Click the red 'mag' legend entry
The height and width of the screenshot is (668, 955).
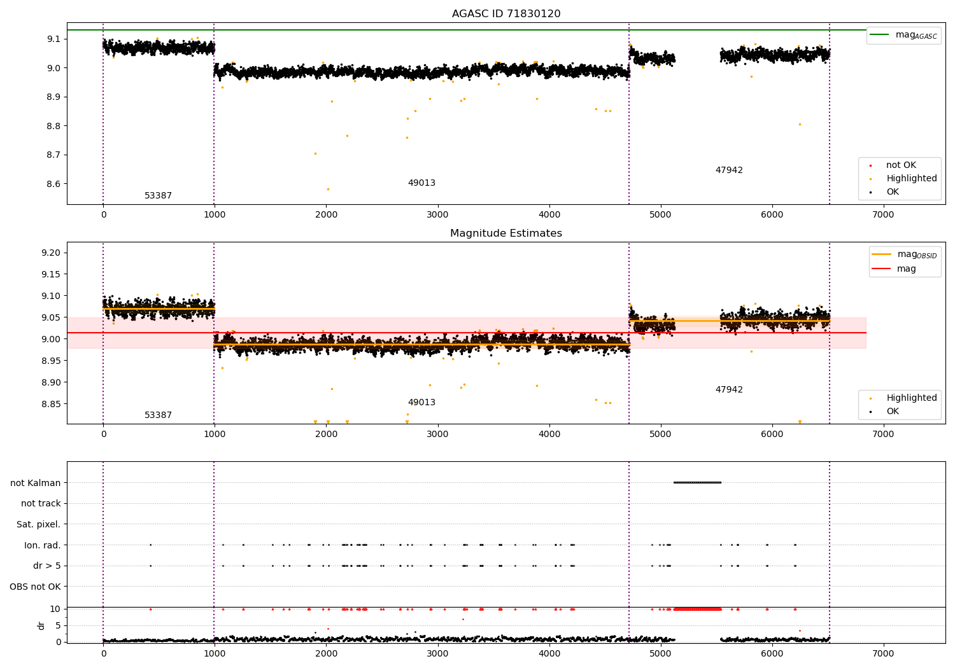894,269
